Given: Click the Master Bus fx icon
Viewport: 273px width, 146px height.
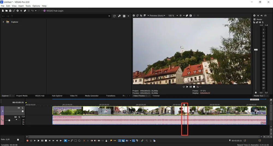Looking at the screenshot, I should point(254,22).
